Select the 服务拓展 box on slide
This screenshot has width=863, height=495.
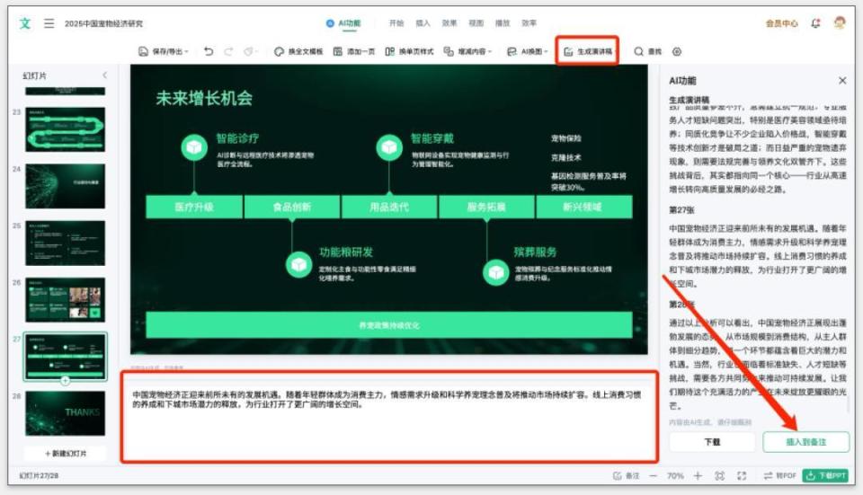(486, 207)
